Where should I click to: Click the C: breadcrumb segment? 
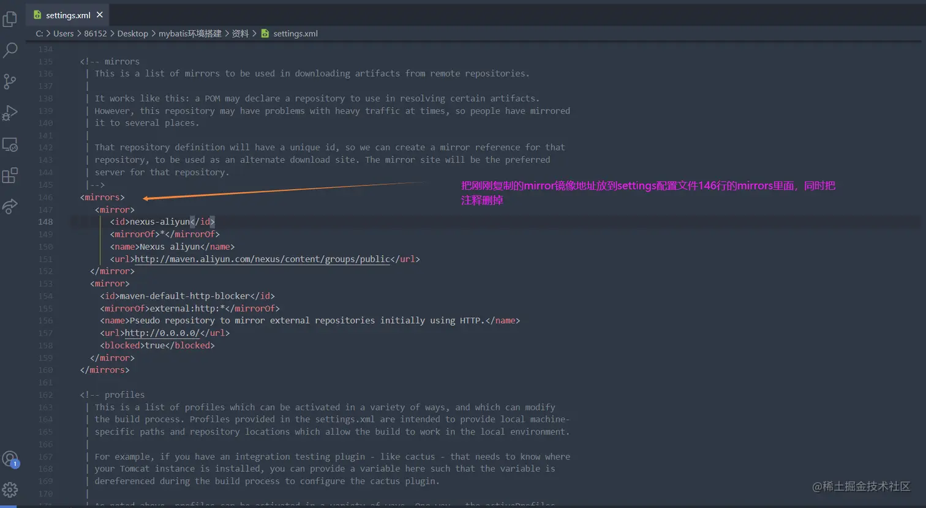[x=39, y=34]
